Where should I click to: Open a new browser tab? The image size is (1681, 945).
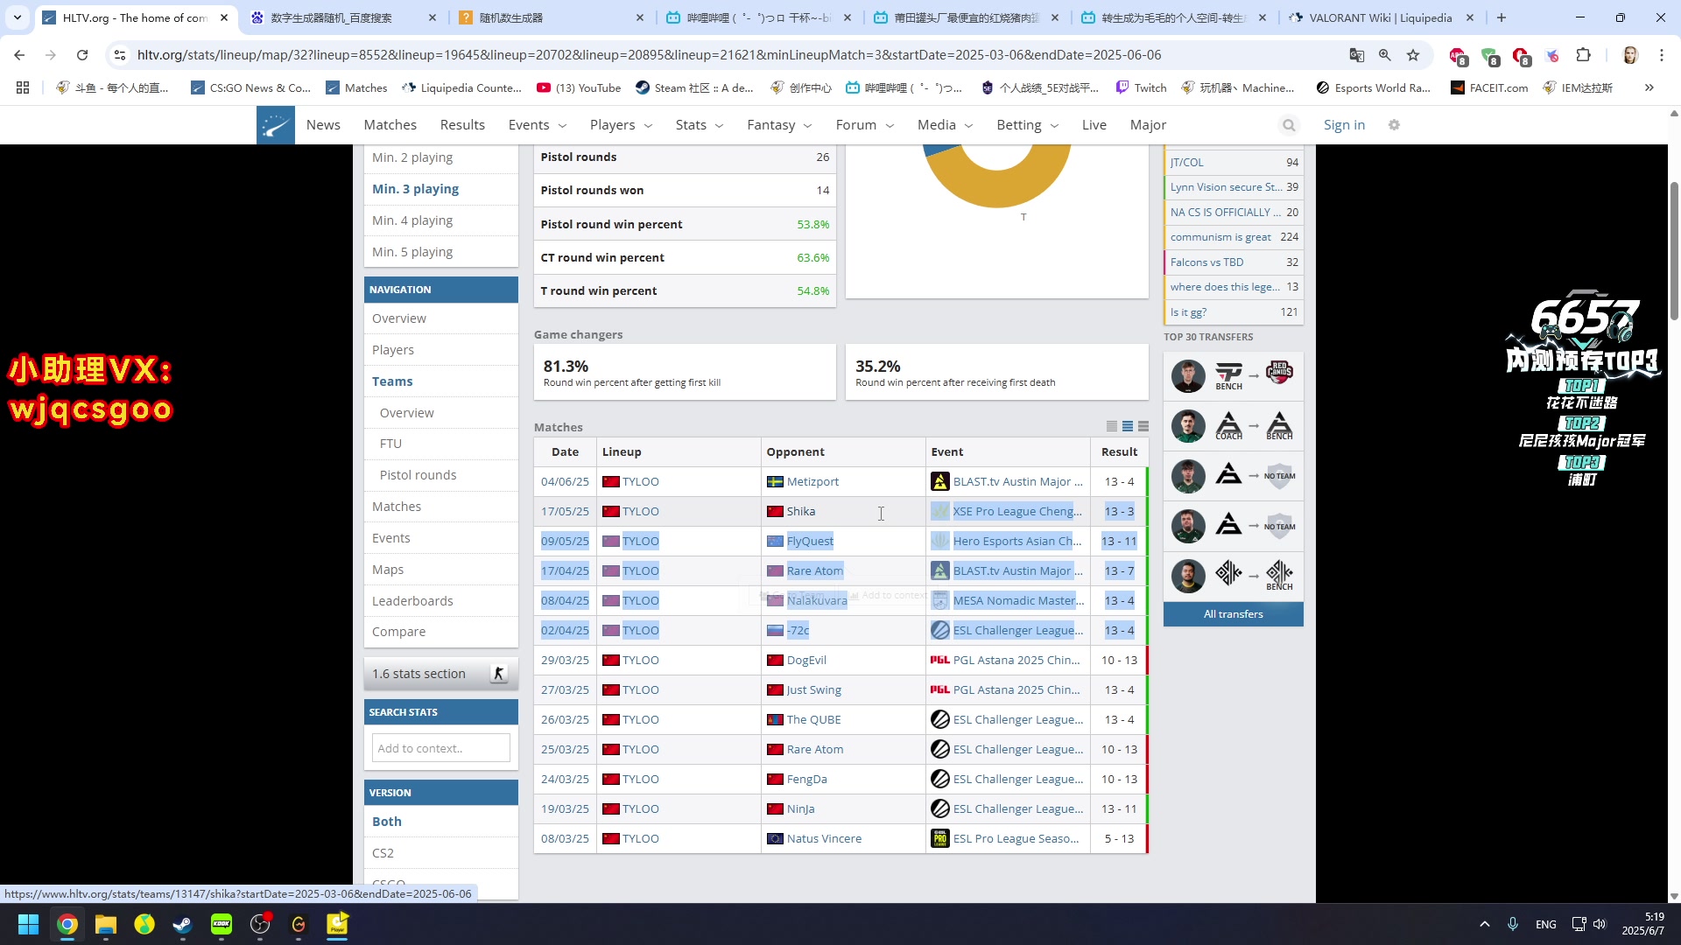click(x=1502, y=17)
